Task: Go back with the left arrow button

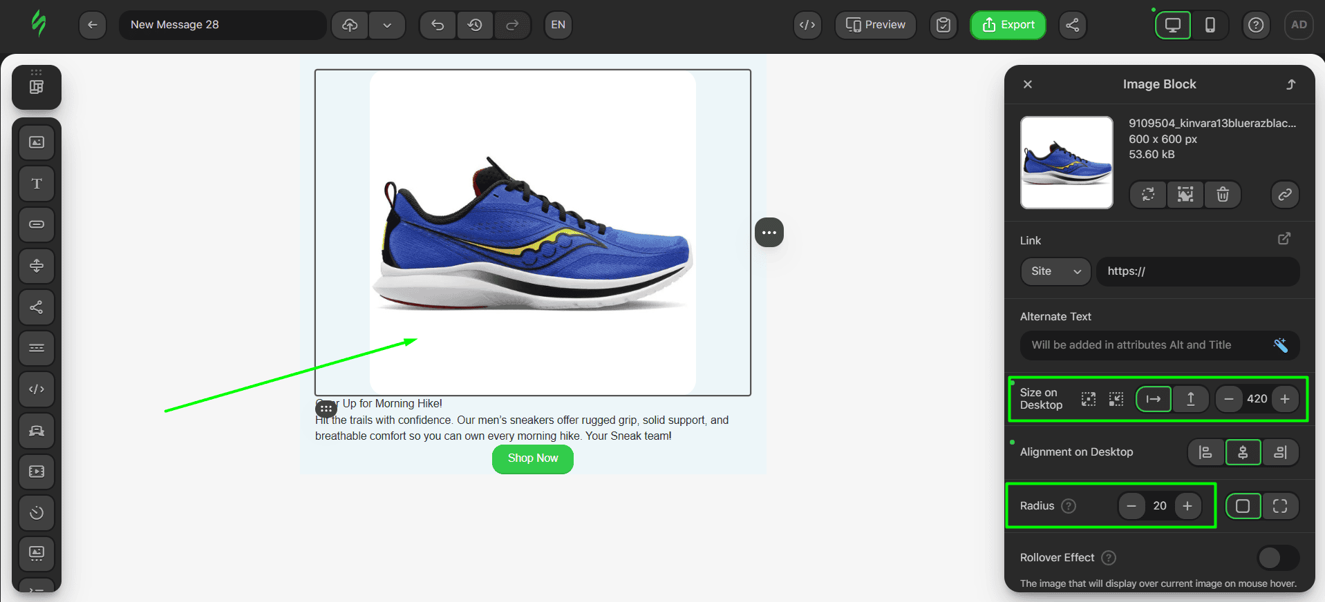Action: (93, 25)
